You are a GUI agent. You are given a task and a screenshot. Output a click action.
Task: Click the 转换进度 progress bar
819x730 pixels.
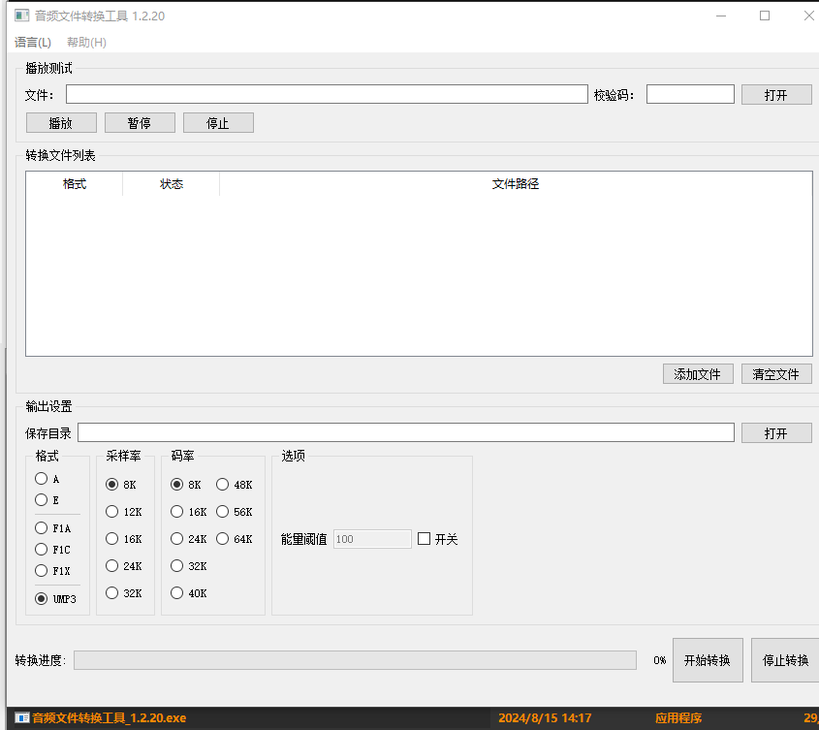click(355, 660)
